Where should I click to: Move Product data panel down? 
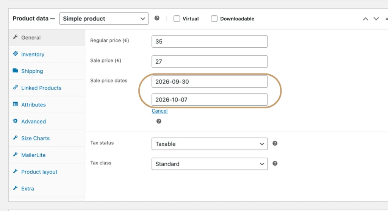click(376, 19)
